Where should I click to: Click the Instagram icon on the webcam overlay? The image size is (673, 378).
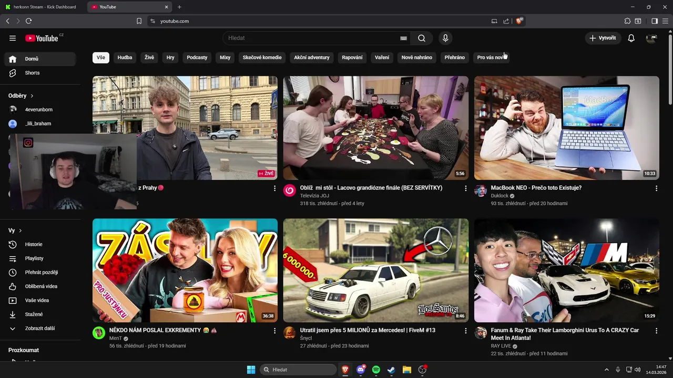(x=28, y=142)
